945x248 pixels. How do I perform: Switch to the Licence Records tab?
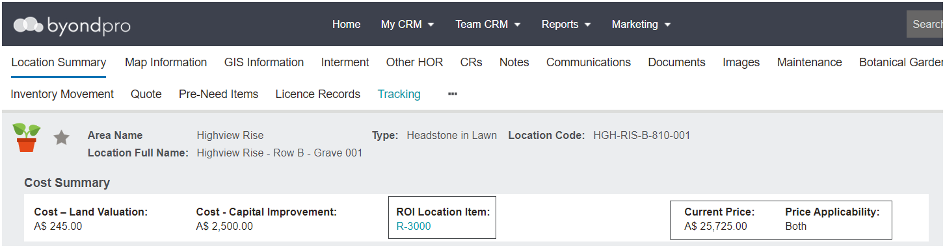(318, 94)
